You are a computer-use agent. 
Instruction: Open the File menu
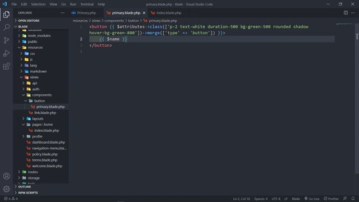pyautogui.click(x=14, y=4)
